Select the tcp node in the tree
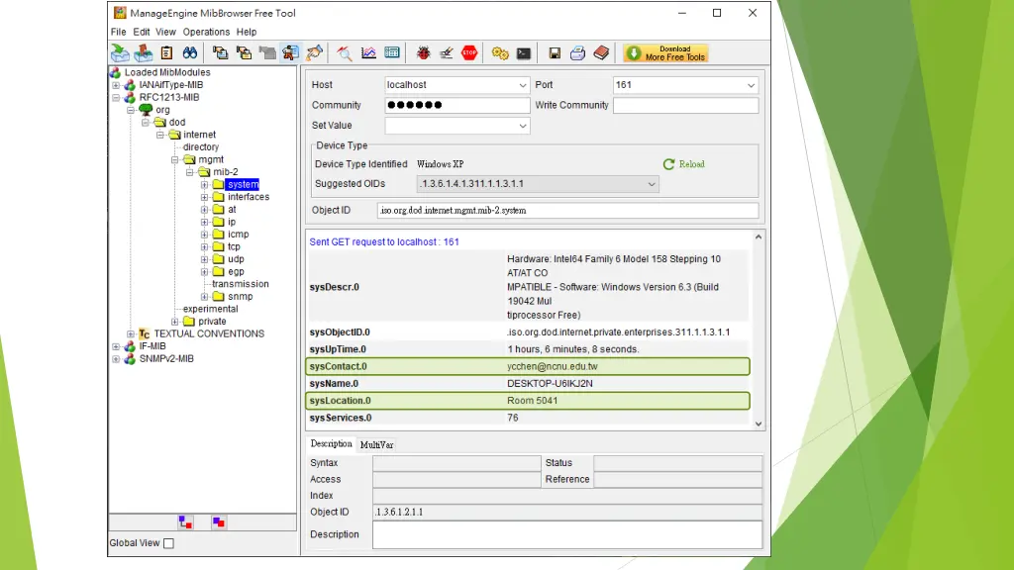1014x570 pixels. pos(234,246)
